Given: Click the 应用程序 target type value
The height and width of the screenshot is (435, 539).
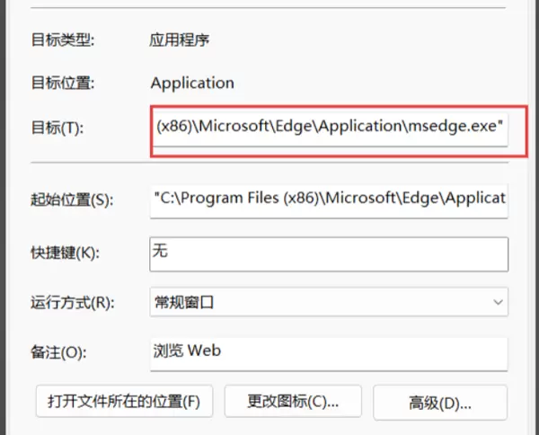Looking at the screenshot, I should [181, 40].
